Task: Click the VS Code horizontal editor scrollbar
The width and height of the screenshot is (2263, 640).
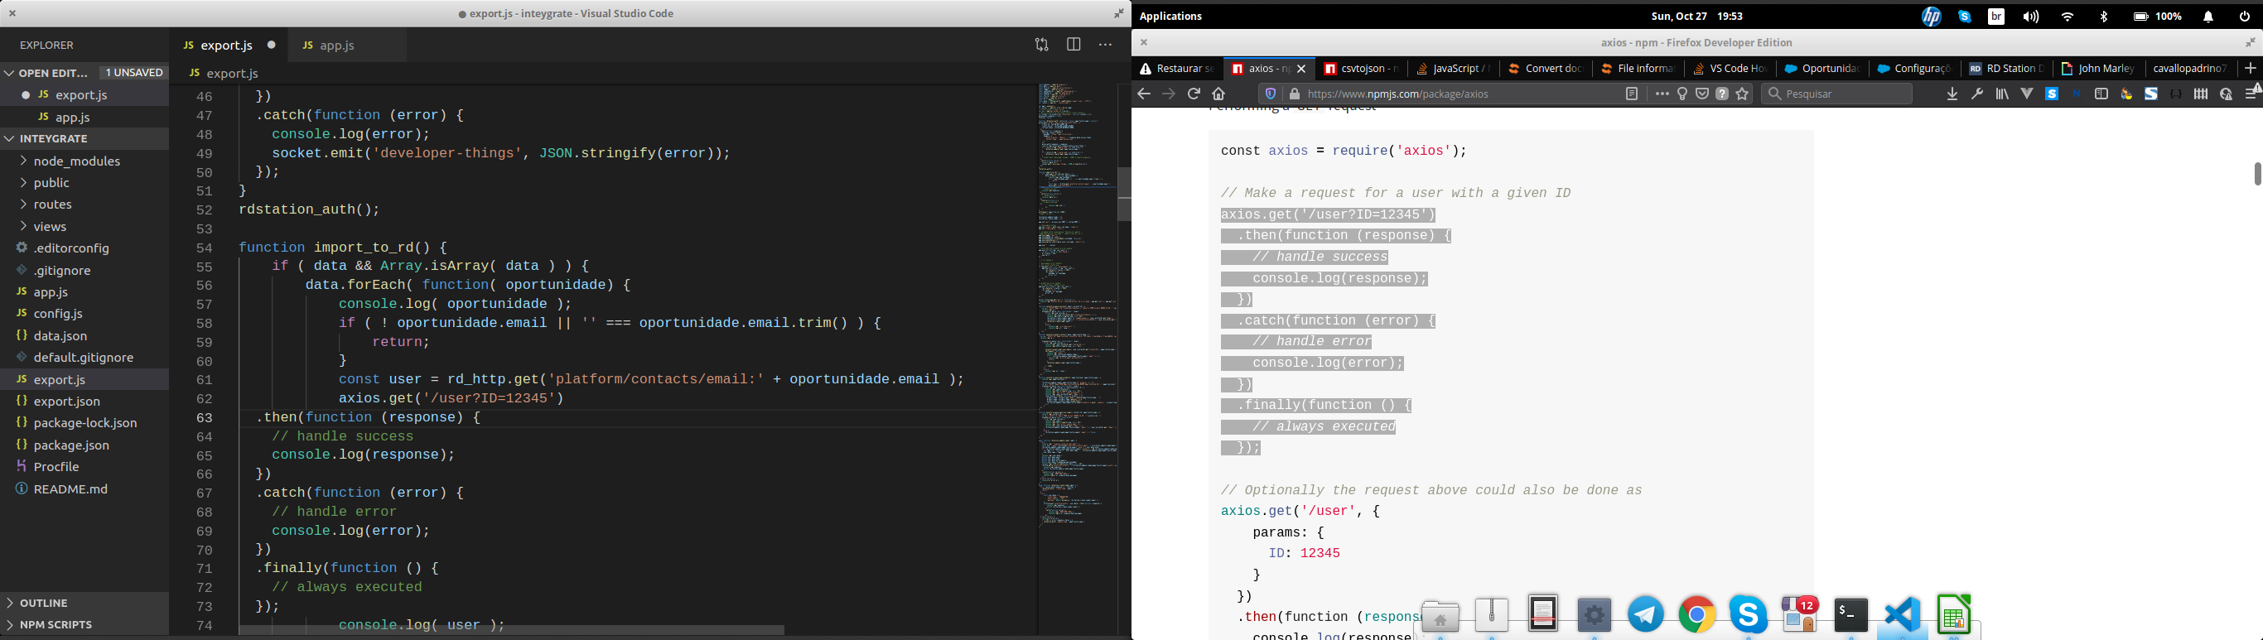Action: point(511,630)
